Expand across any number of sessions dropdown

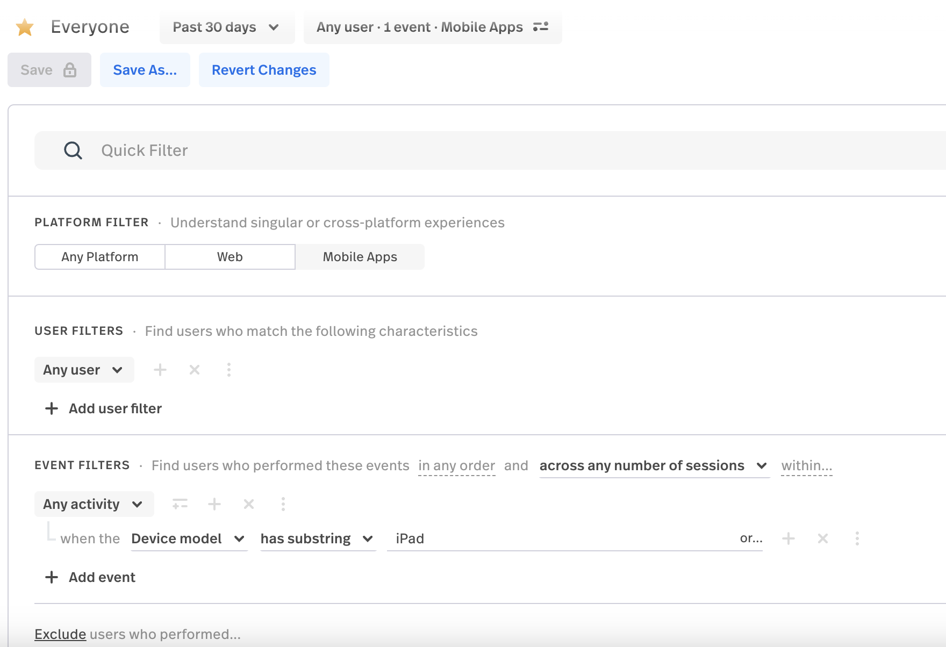[653, 465]
